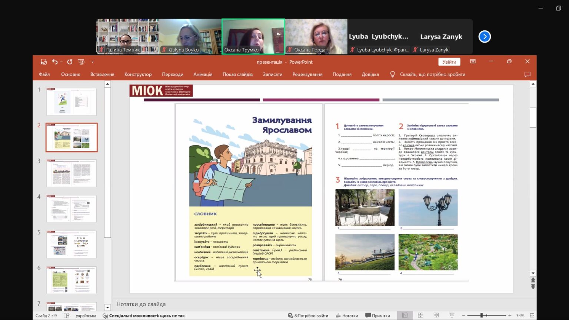The height and width of the screenshot is (320, 569).
Task: Open Customize Quick Access Toolbar dropdown
Action: (x=93, y=62)
